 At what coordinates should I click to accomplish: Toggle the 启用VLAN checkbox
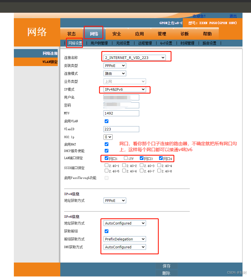(x=106, y=121)
